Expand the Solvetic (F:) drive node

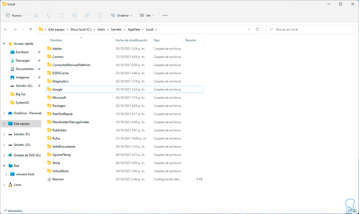(x=4, y=134)
